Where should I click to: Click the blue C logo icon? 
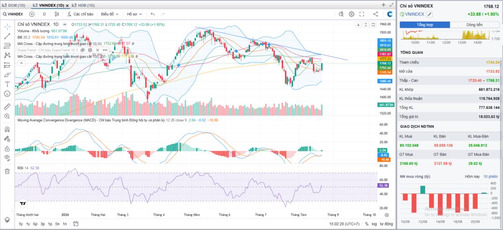pos(390,14)
